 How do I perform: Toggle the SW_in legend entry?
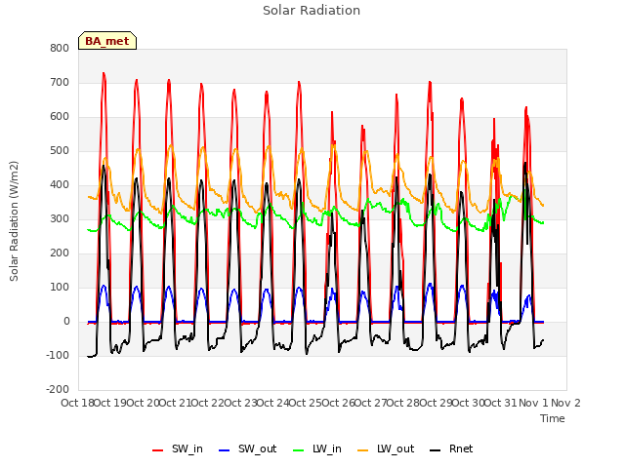point(178,449)
